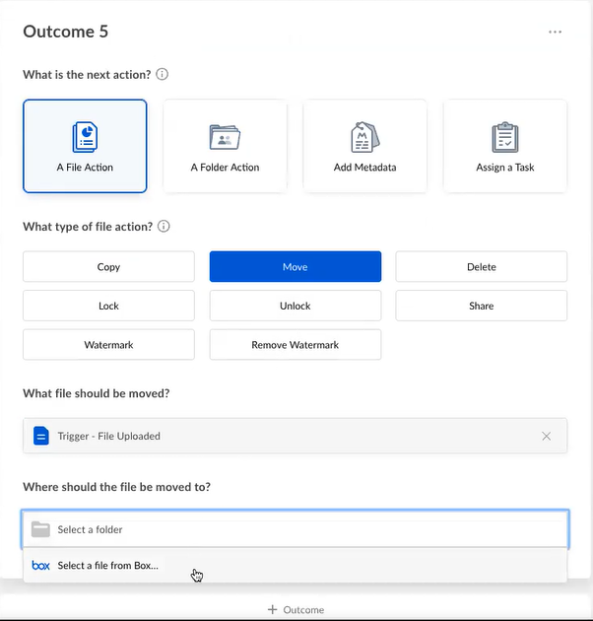The image size is (593, 621).
Task: Select the Lock file action
Action: 108,306
